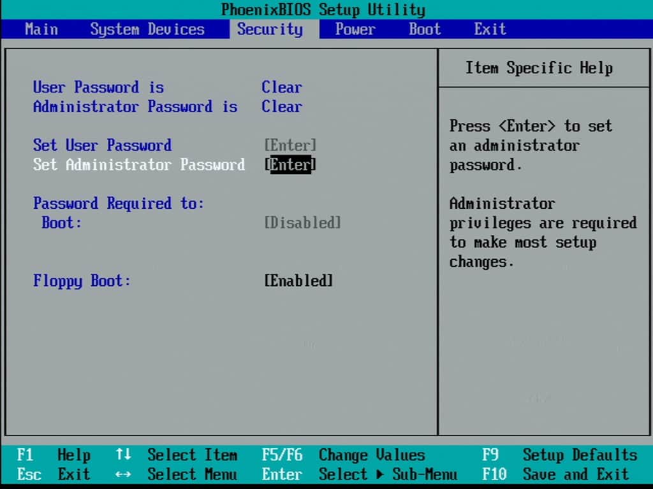
Task: Click the Help legend label
Action: (x=74, y=455)
